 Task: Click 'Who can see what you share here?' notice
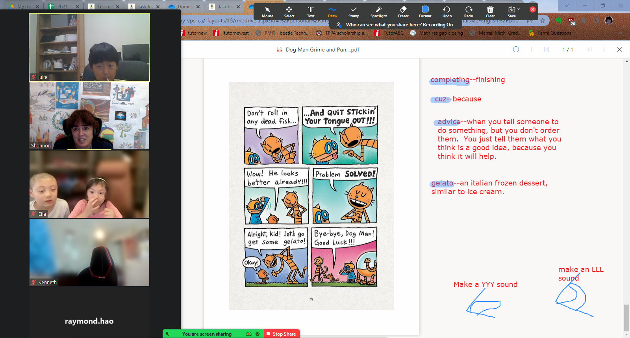coord(395,25)
